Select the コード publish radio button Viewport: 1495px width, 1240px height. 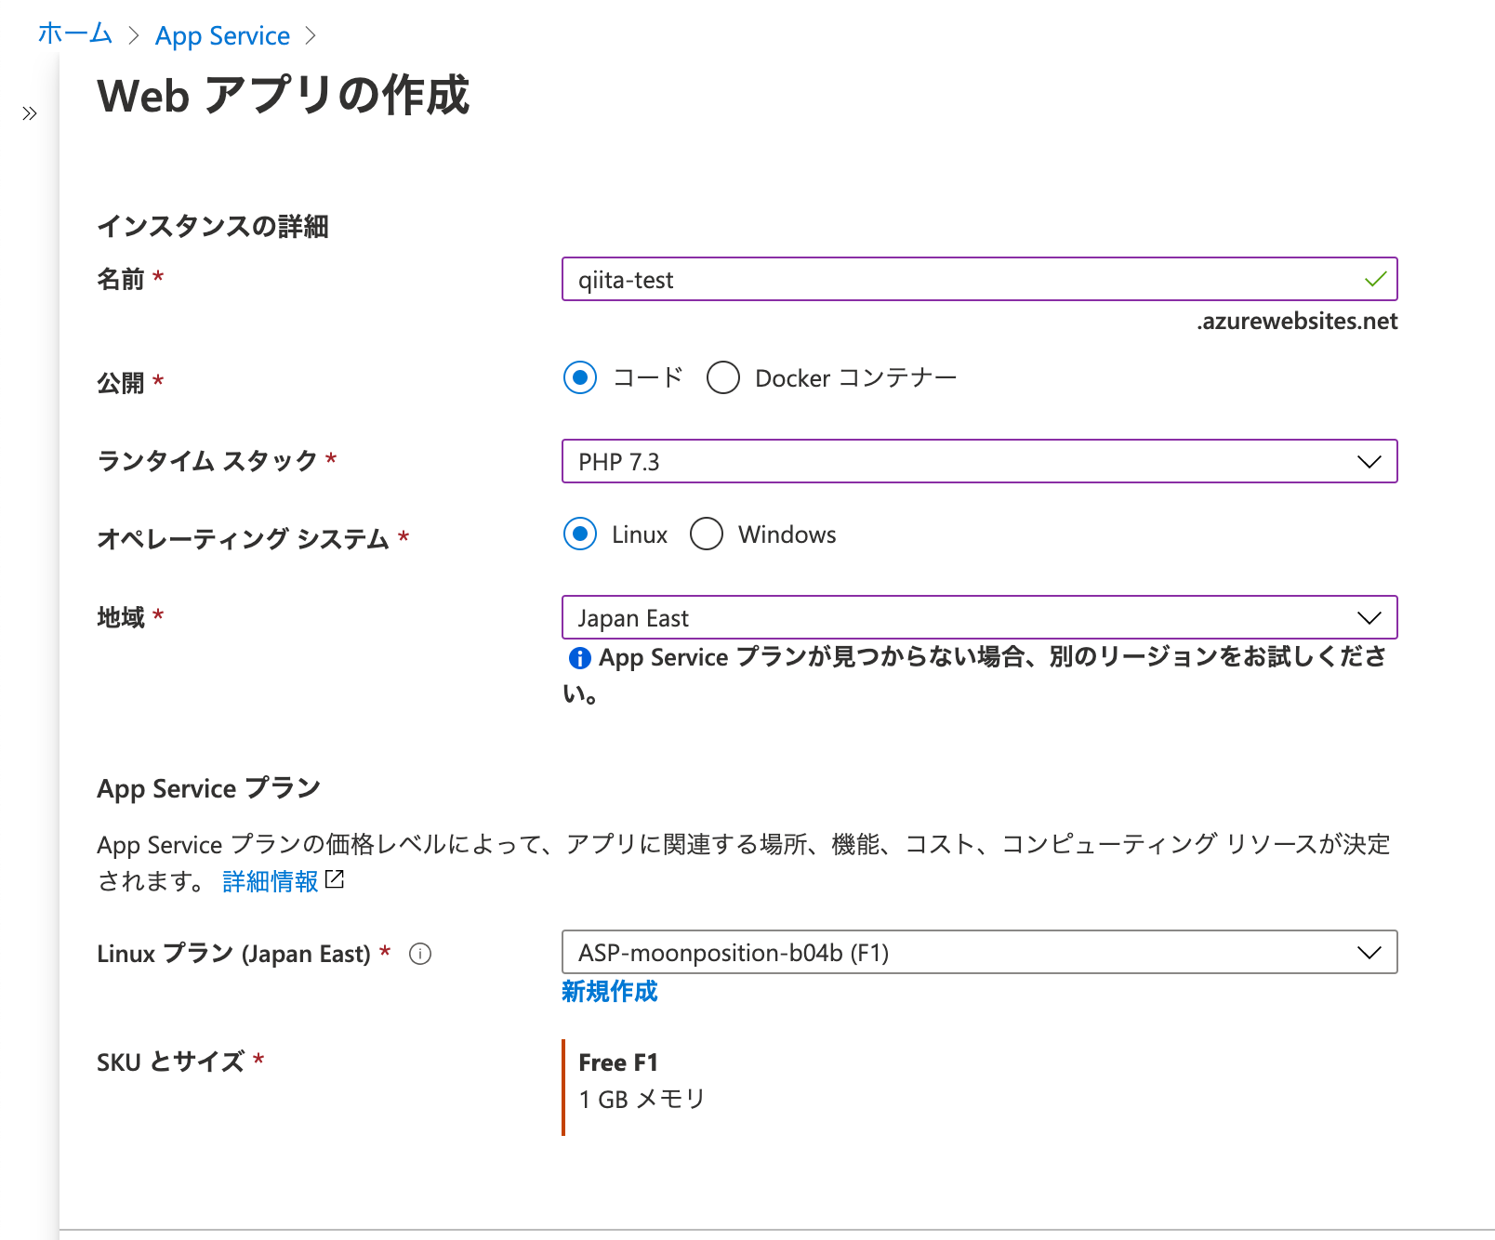(x=580, y=377)
